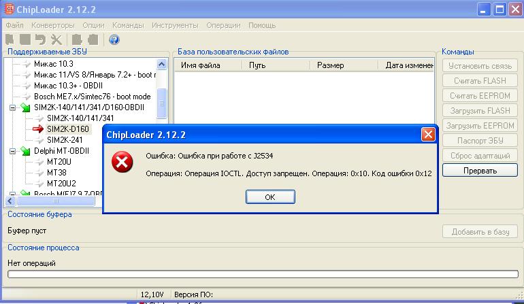Viewport: 524px width, 304px height.
Task: Click the document icon left of the help icon
Action: (93, 39)
